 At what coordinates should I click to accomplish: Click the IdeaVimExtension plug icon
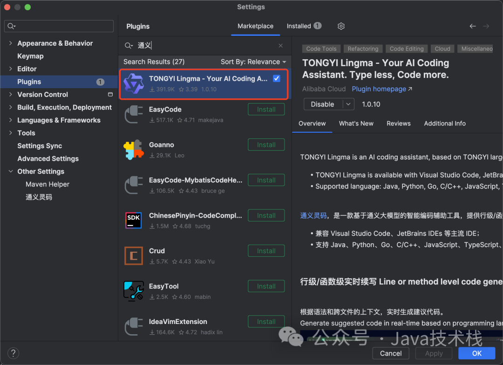click(x=134, y=326)
